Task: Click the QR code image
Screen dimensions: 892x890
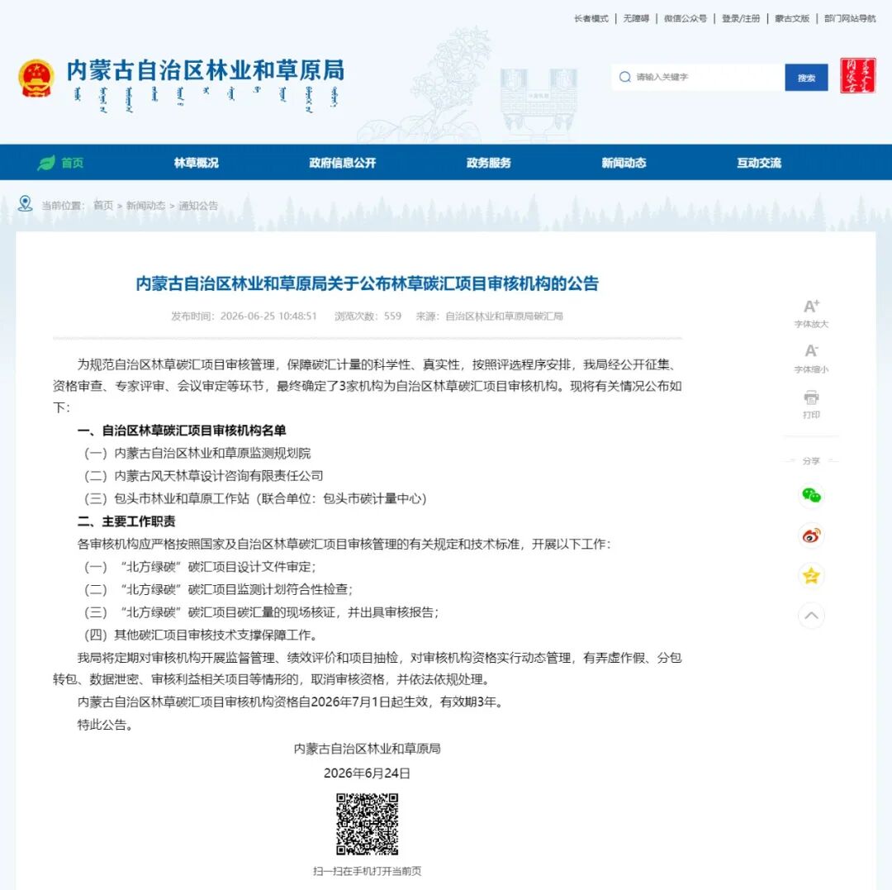Action: [x=367, y=824]
